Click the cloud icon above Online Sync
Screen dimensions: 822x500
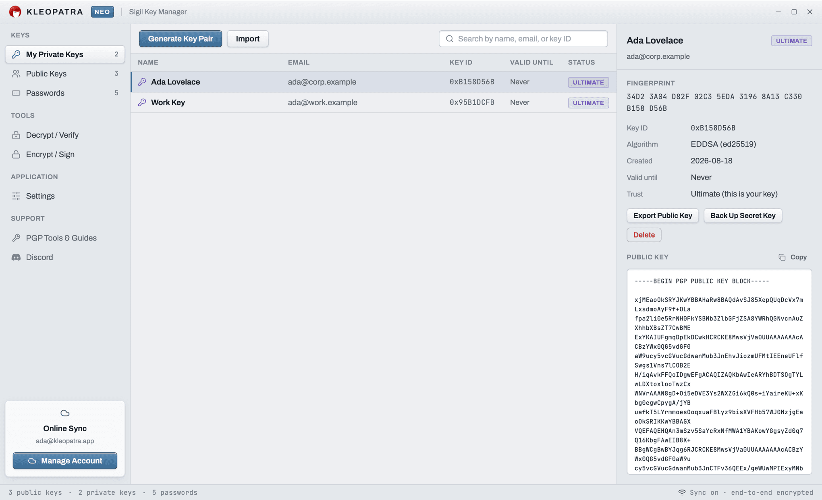(x=65, y=413)
